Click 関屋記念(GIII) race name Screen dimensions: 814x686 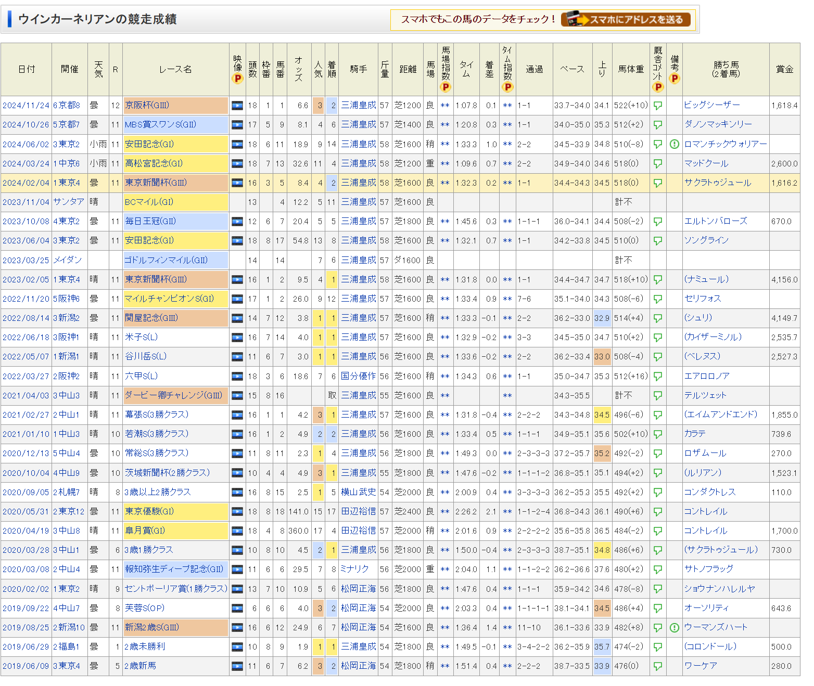click(151, 318)
